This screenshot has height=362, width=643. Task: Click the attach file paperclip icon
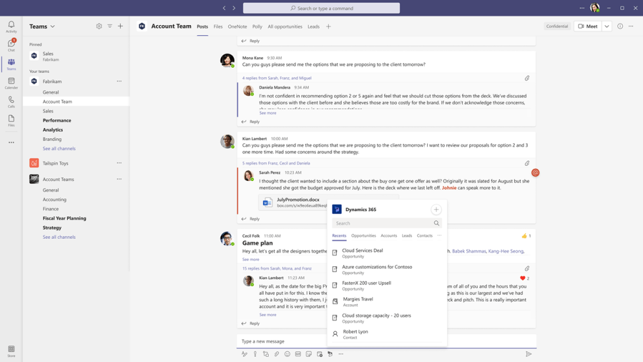tap(276, 354)
